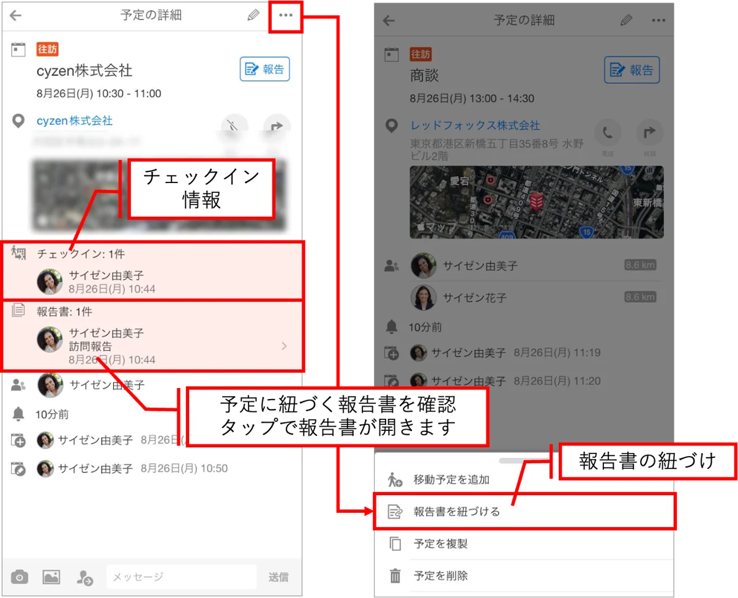Click the 送信 send button

coord(278,577)
